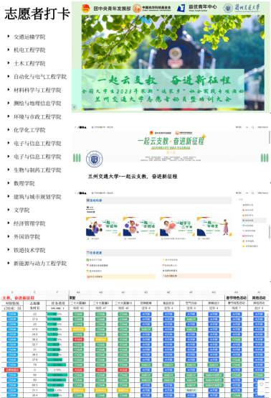This screenshot has height=398, width=271.
Task: Click the 兰州交通大学 seal in the top banner
Action: click(x=228, y=8)
